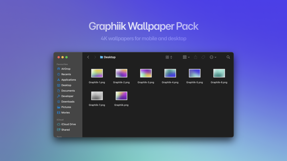Select the Developer hammer icon
The height and width of the screenshot is (161, 287).
point(59,96)
